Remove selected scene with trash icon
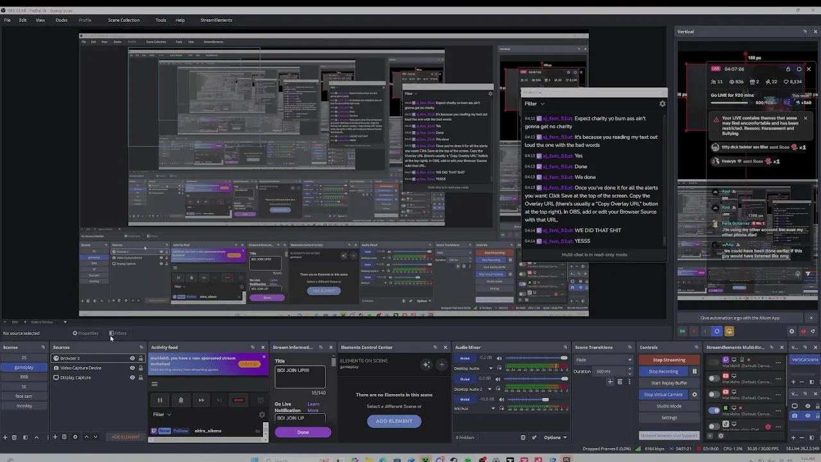 (14, 438)
